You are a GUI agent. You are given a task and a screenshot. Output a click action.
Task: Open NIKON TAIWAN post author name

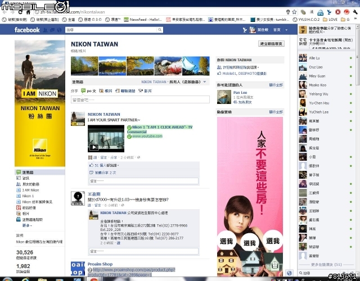pyautogui.click(x=103, y=114)
